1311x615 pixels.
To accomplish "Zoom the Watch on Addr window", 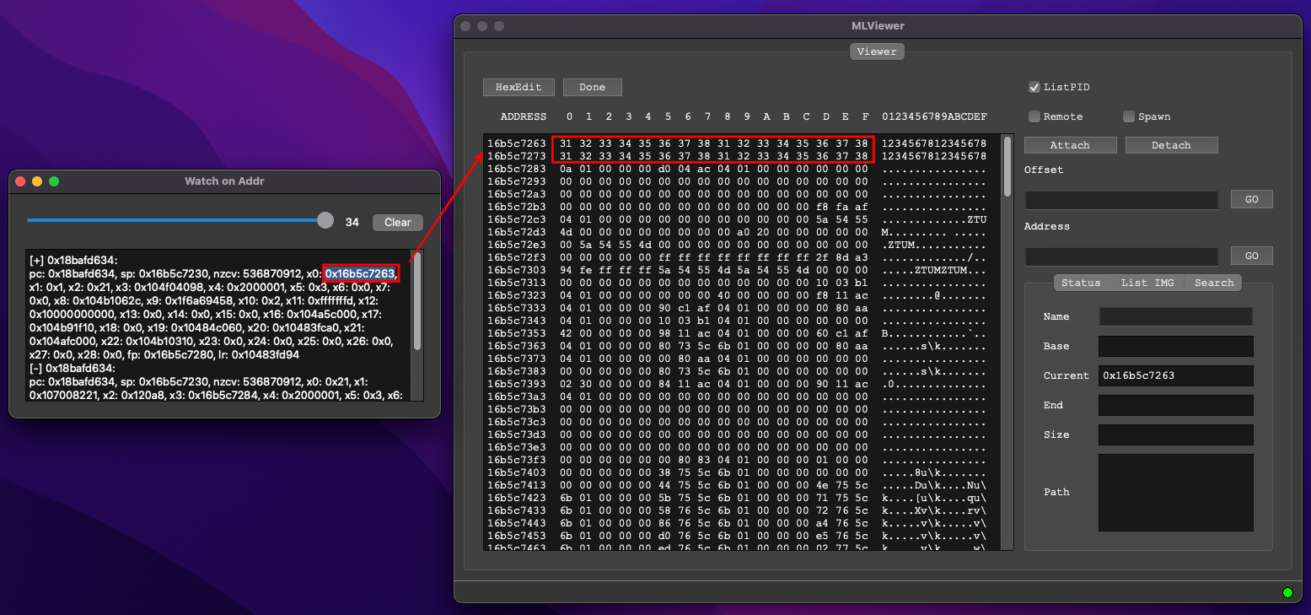I will [x=54, y=181].
